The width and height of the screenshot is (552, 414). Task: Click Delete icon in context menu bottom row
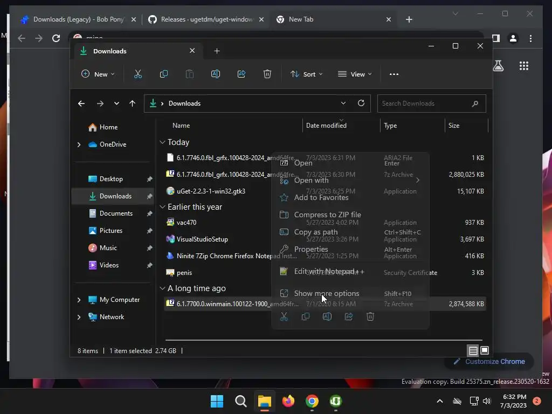point(370,316)
